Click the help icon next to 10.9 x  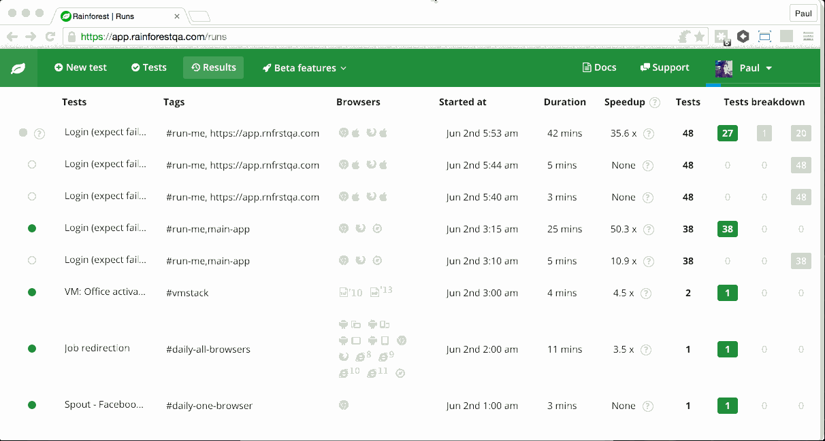pos(649,262)
